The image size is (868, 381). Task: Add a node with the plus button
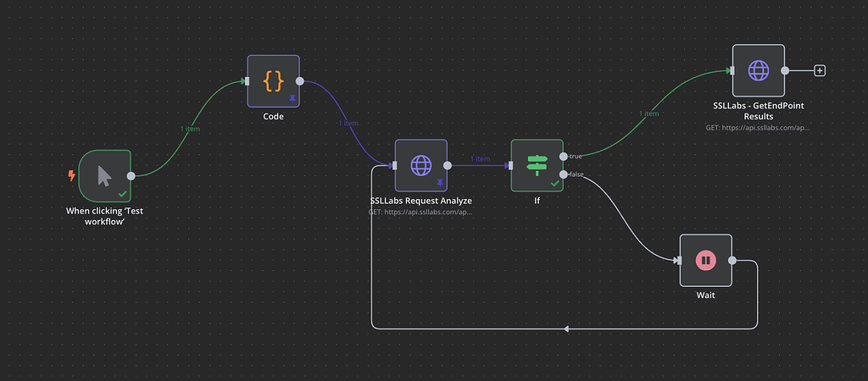[x=820, y=70]
